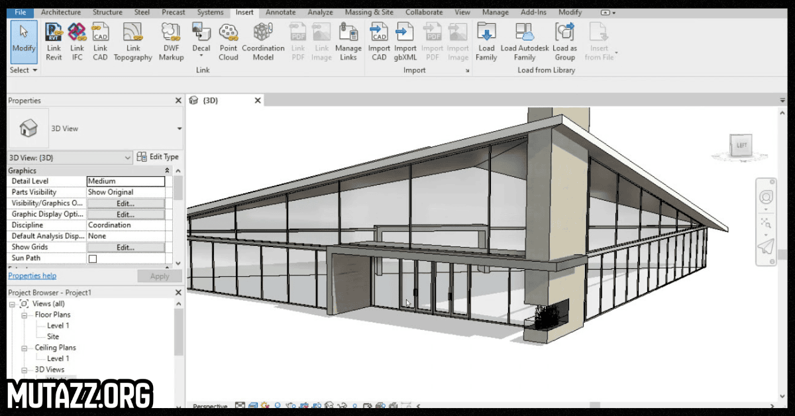
Task: Collapse the Views (all) tree node
Action: [13, 303]
